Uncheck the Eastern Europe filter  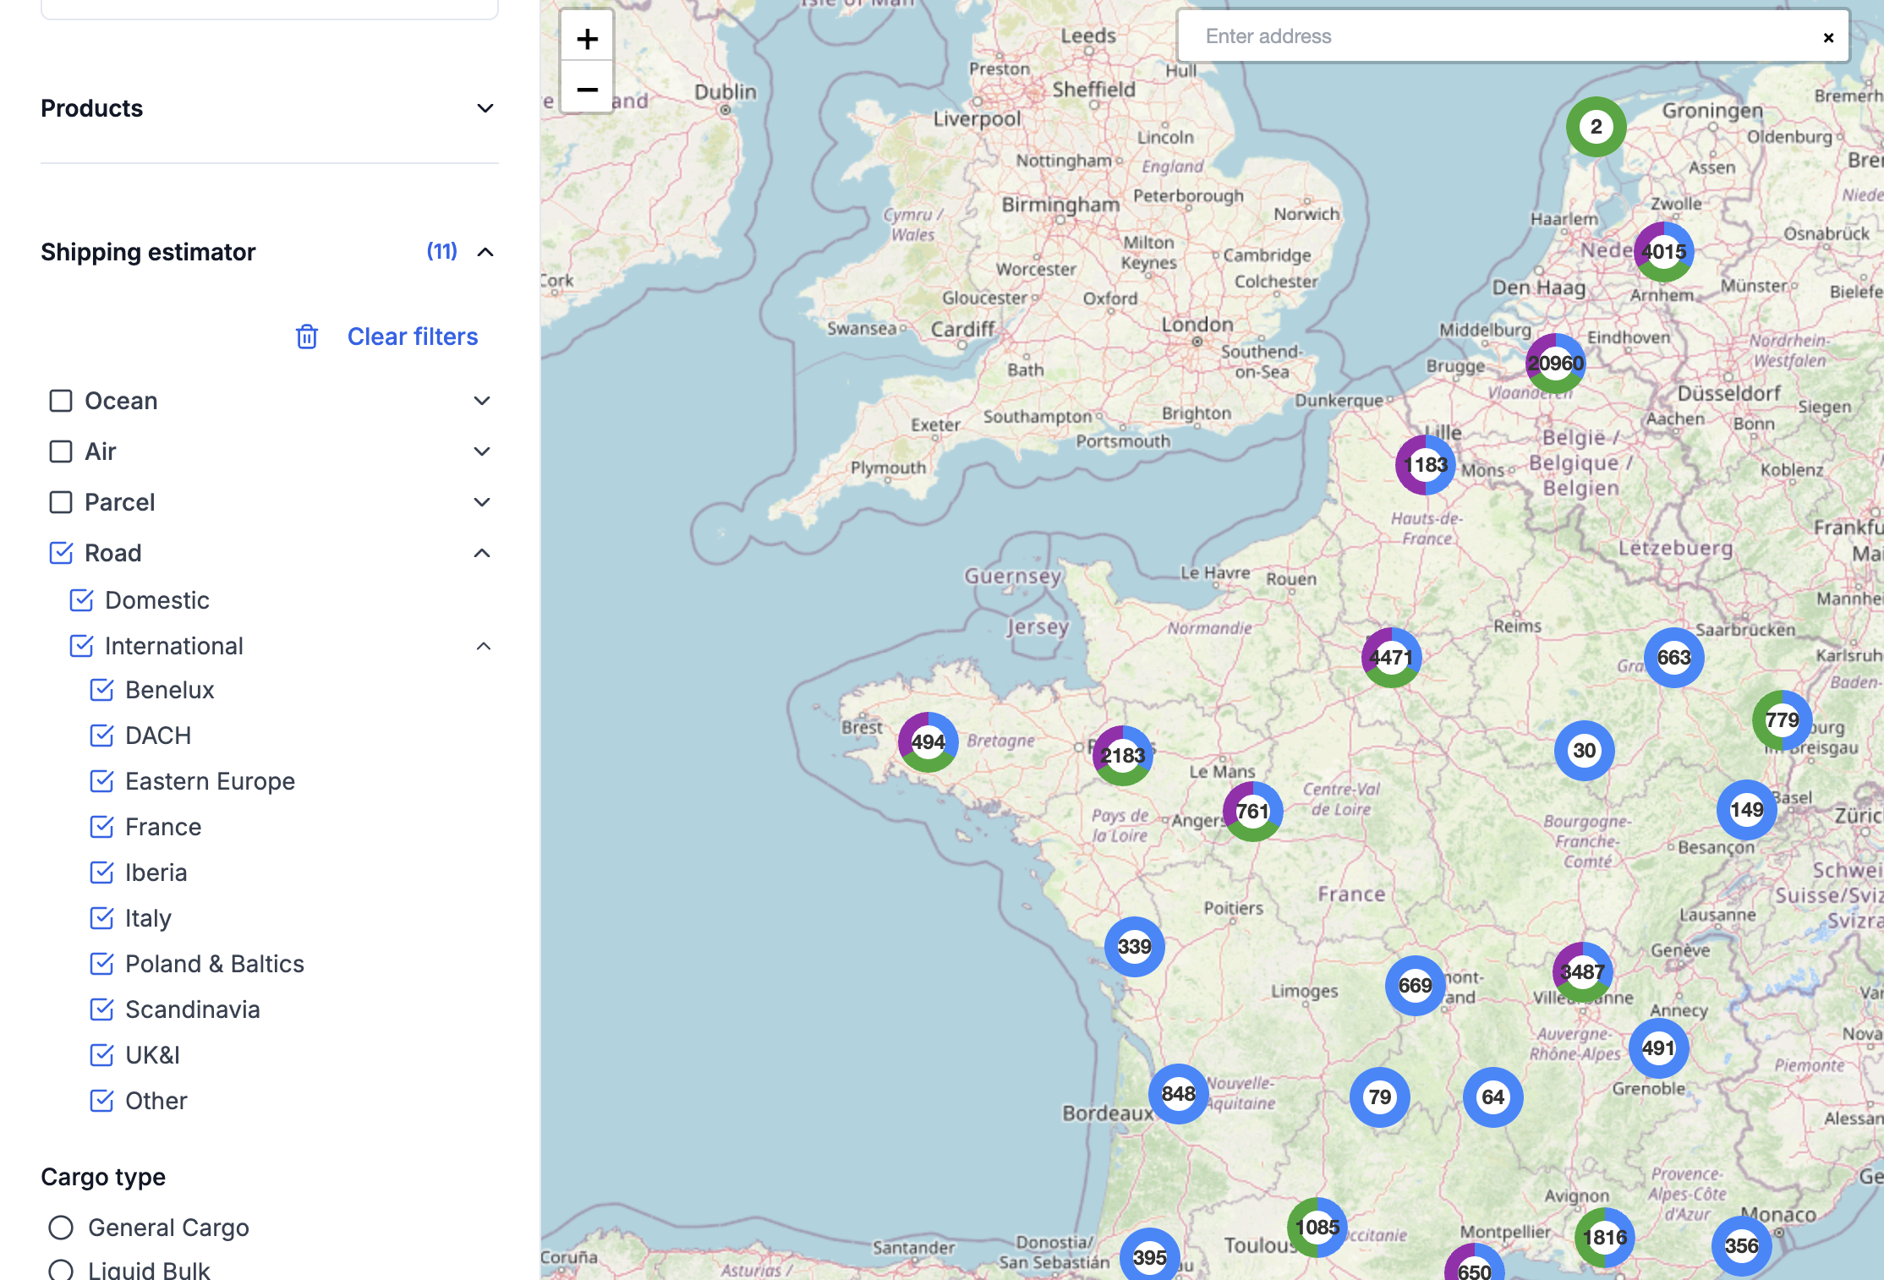101,781
